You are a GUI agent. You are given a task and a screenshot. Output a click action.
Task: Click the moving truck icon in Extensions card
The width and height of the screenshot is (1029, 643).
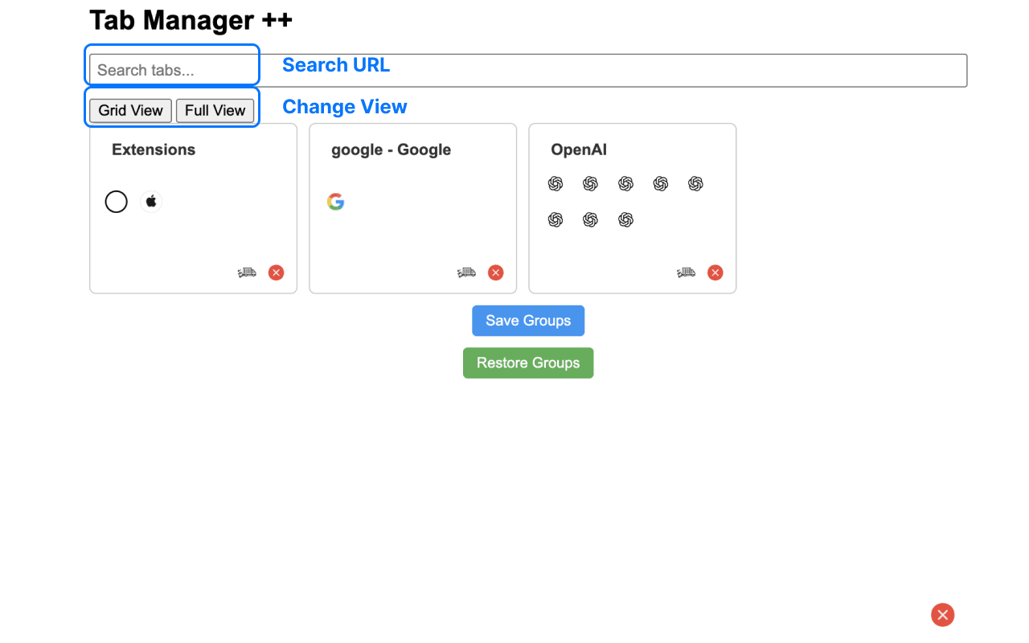pos(247,272)
